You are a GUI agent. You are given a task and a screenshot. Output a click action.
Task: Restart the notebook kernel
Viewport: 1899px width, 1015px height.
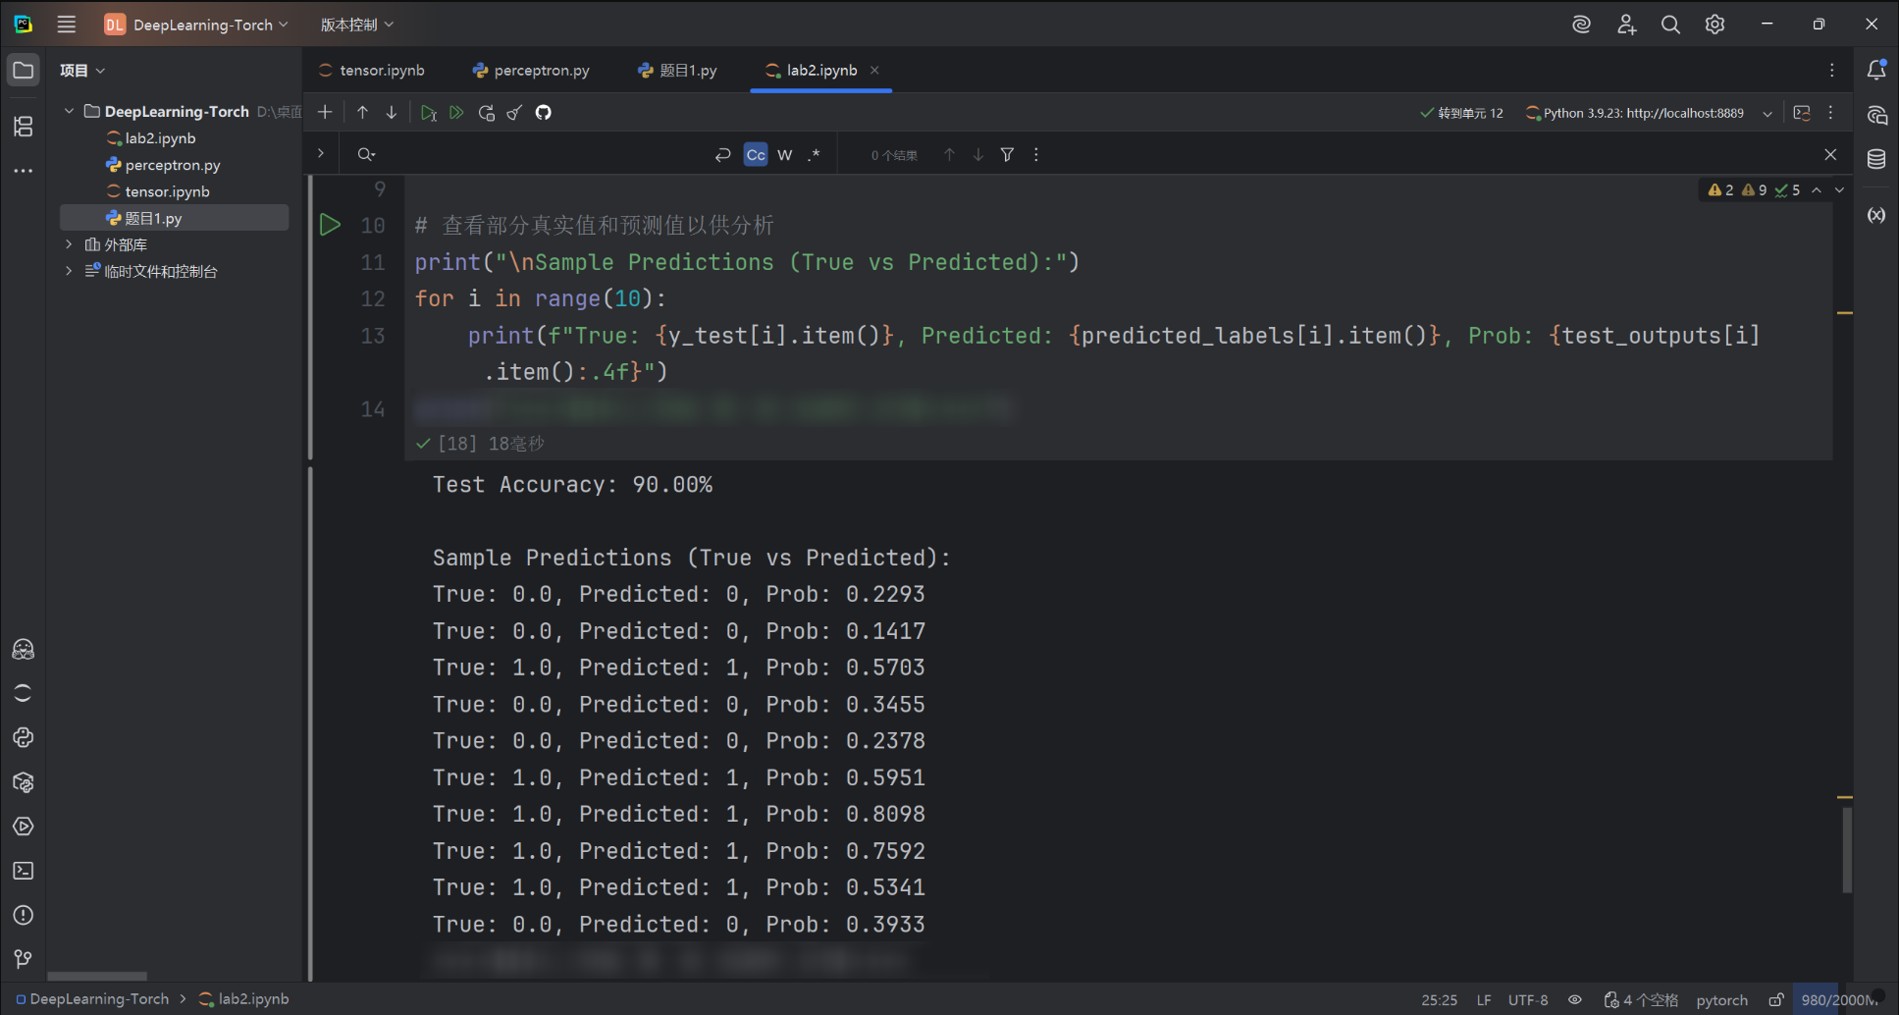(x=486, y=112)
